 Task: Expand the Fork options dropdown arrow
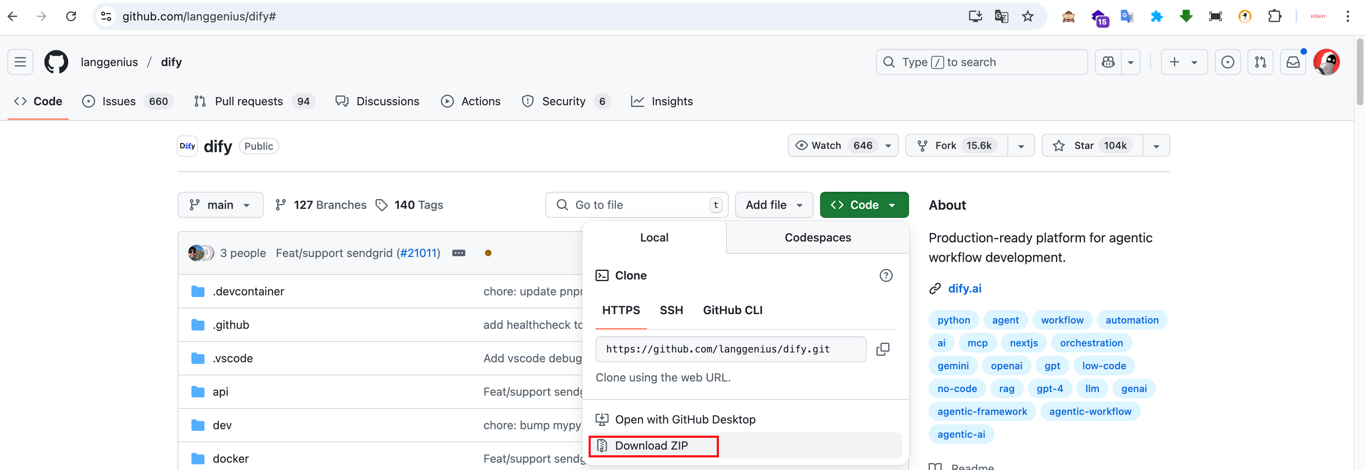click(1021, 146)
